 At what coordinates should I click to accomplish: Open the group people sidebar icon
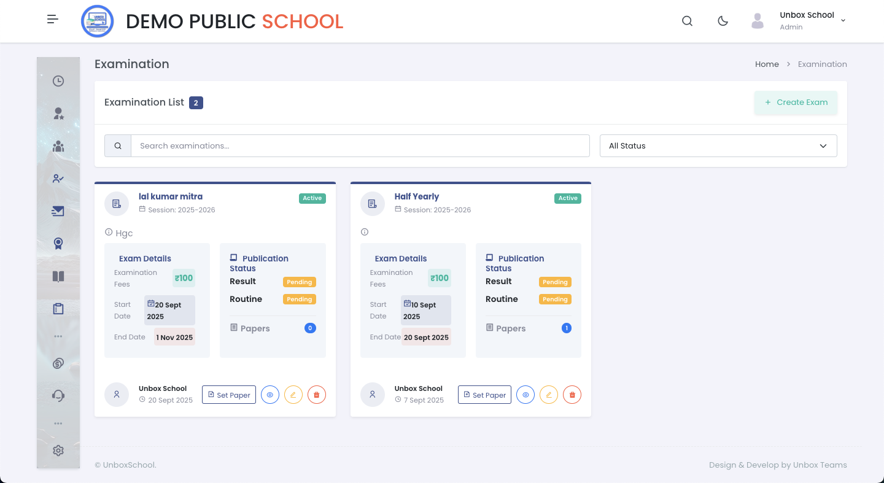(58, 146)
